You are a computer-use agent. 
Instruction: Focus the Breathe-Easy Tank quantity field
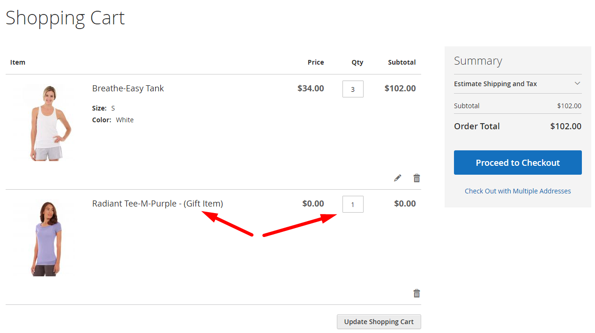tap(353, 89)
